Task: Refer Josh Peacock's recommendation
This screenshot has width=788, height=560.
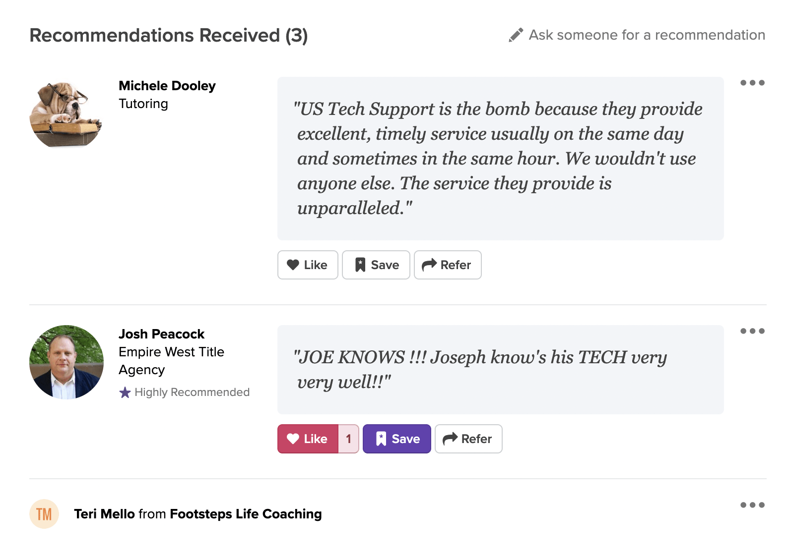Action: point(468,439)
